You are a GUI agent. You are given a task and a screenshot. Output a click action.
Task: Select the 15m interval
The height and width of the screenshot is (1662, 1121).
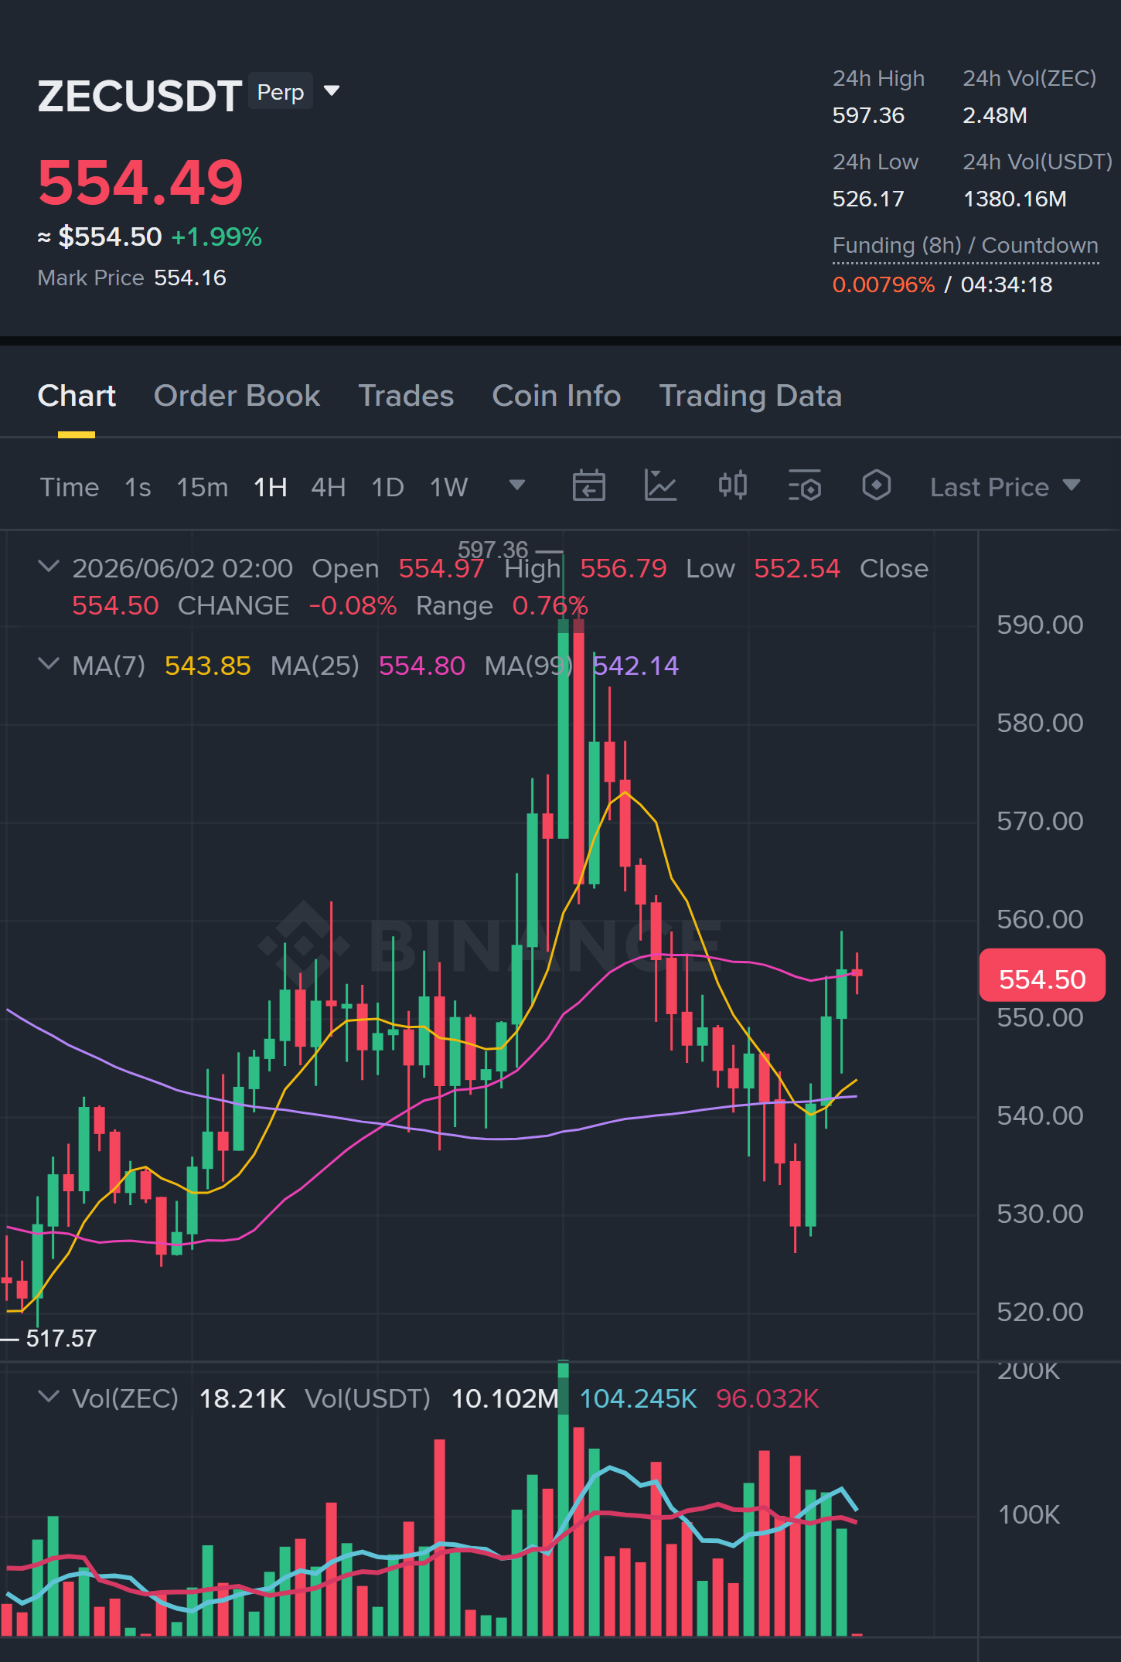pyautogui.click(x=202, y=487)
